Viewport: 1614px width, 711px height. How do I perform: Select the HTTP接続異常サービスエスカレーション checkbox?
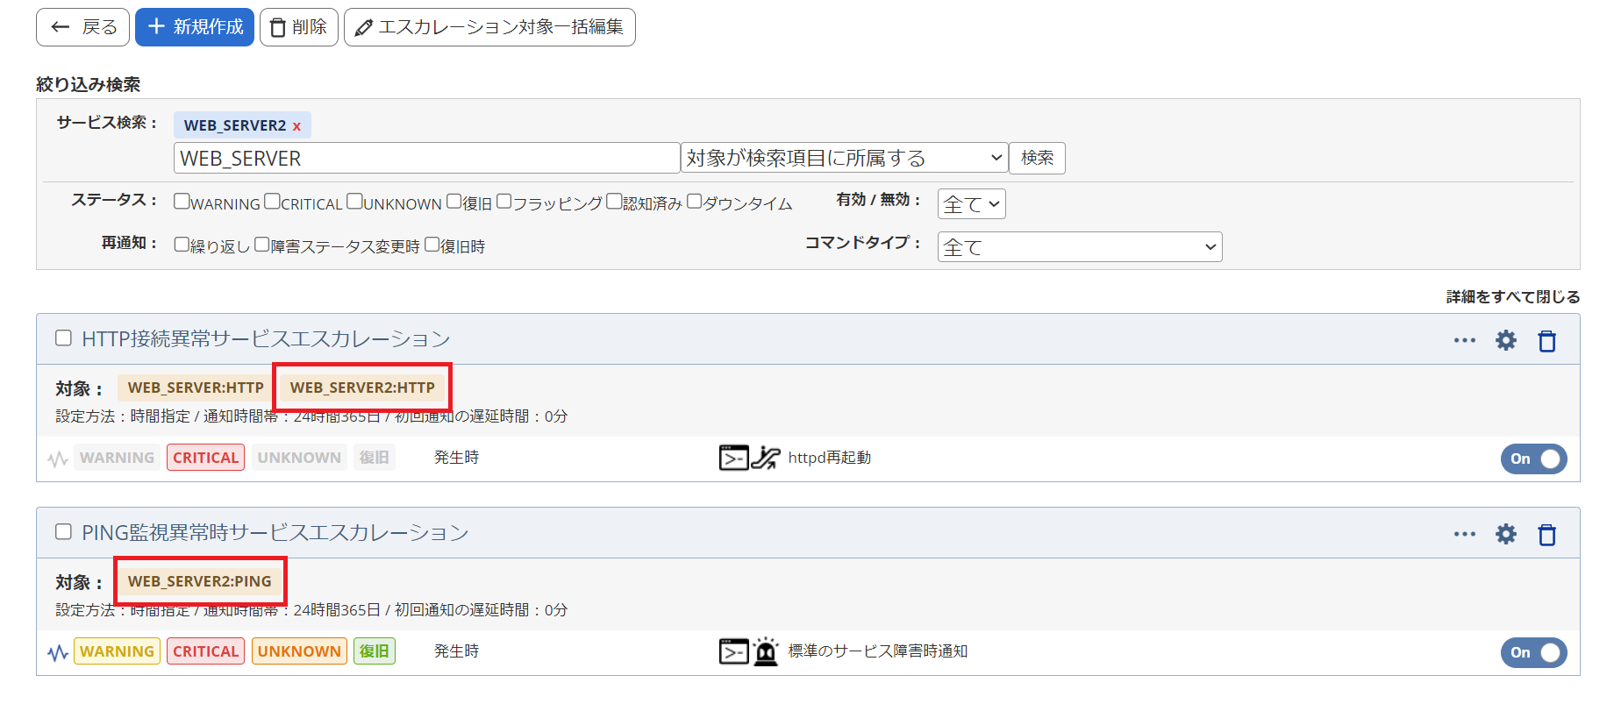tap(63, 338)
